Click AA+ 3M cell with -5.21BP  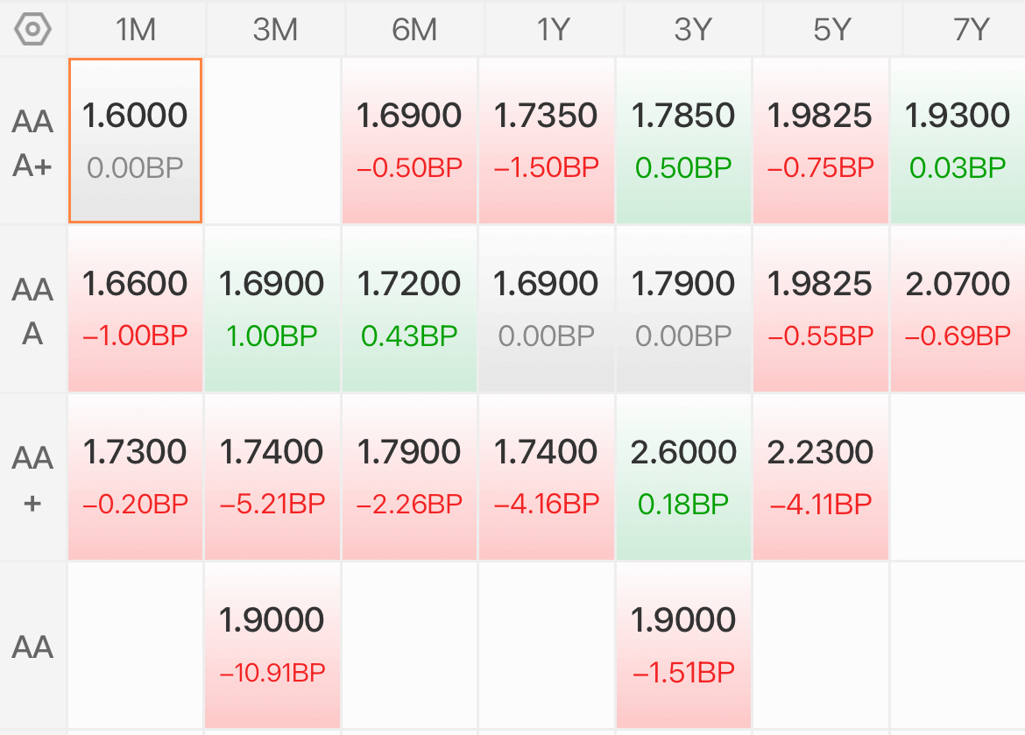point(272,477)
